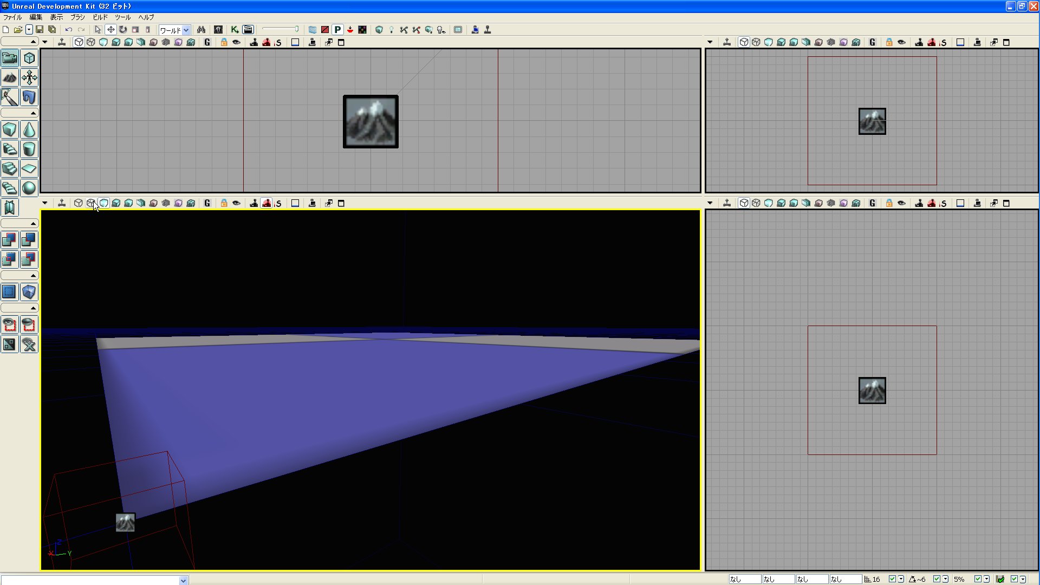This screenshot has height=585, width=1040.
Task: Toggle the drag grid snap checkbox
Action: point(893,579)
